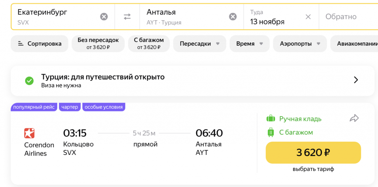The width and height of the screenshot is (378, 187).
Task: Click the green hand luggage icon
Action: click(271, 119)
